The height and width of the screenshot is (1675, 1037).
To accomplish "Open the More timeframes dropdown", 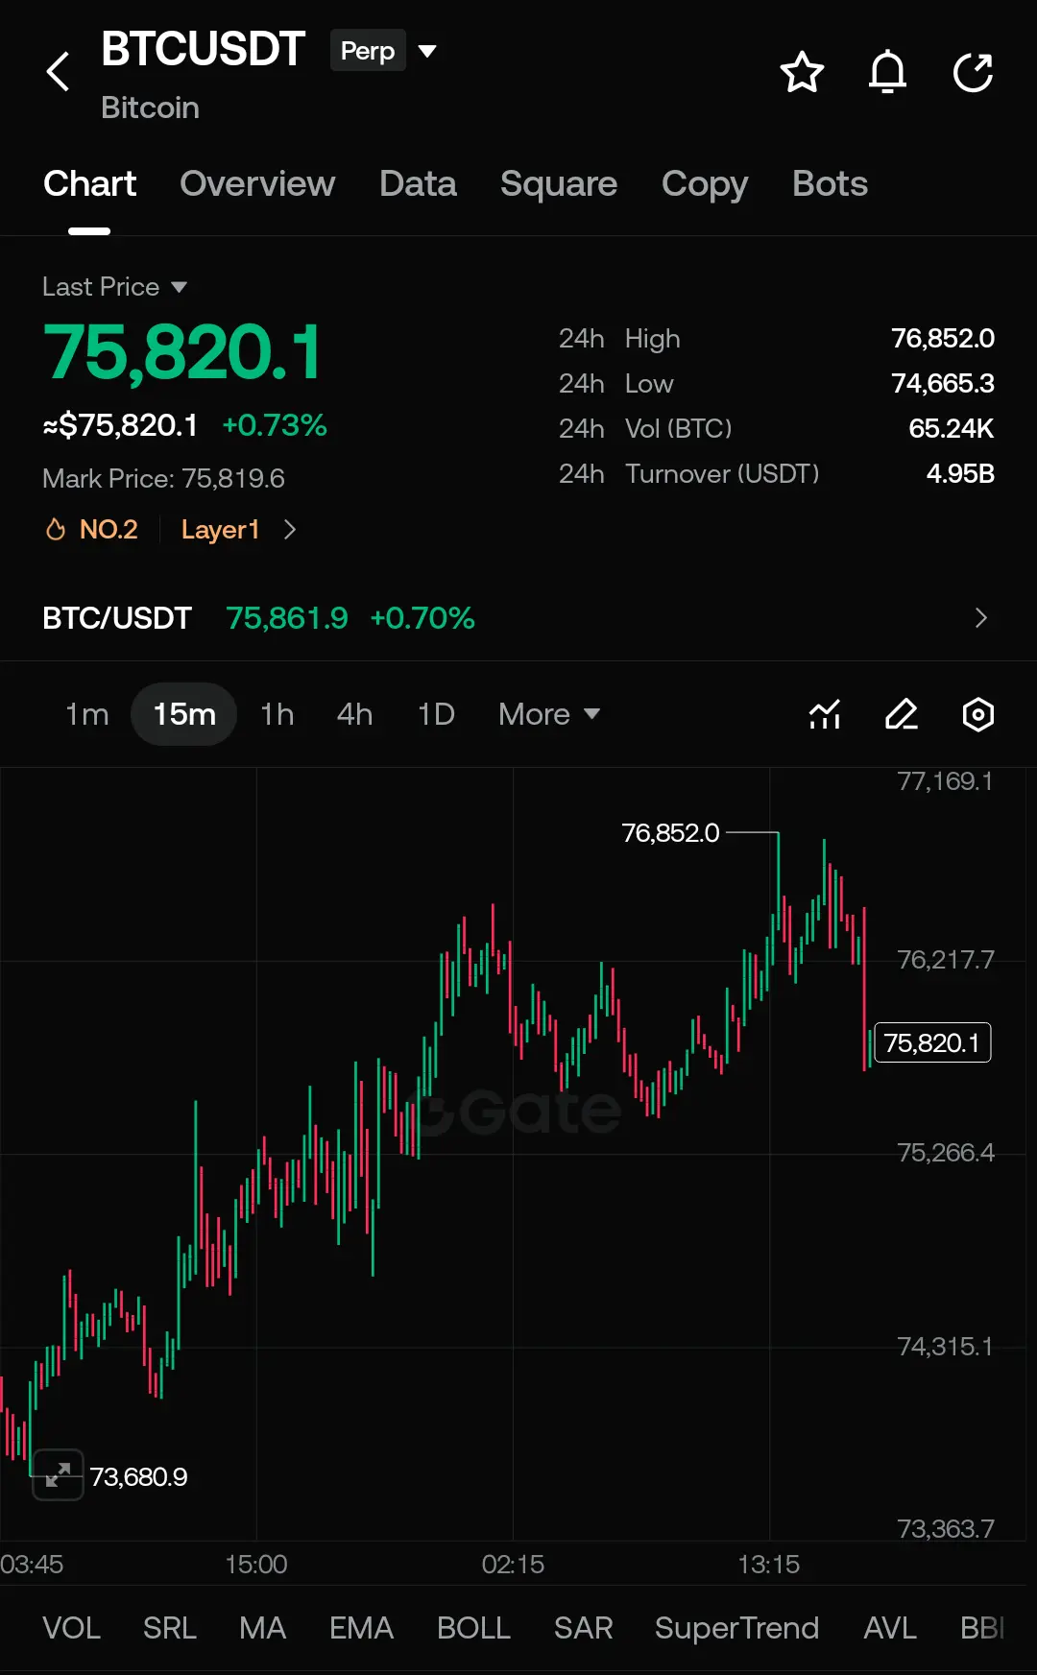I will tap(549, 714).
